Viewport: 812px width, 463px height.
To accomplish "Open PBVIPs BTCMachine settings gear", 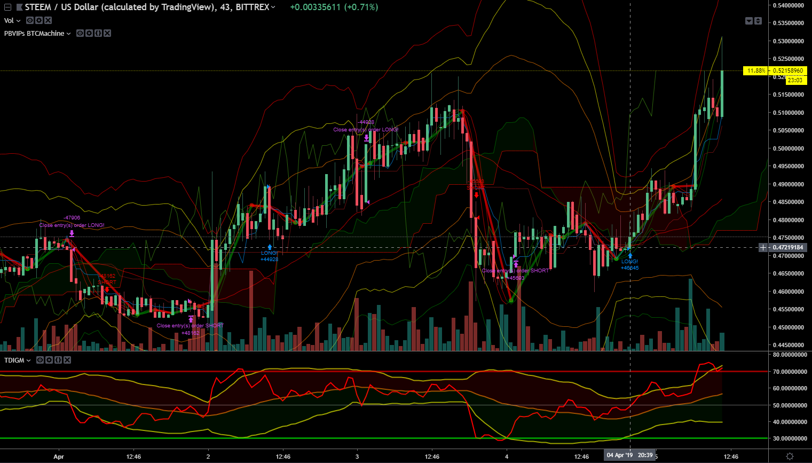I will click(89, 33).
